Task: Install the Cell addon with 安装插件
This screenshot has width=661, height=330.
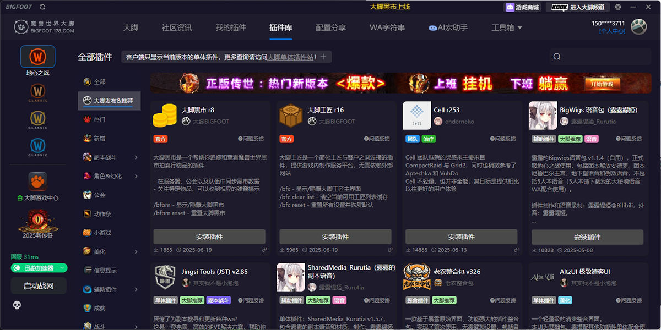Action: point(462,237)
